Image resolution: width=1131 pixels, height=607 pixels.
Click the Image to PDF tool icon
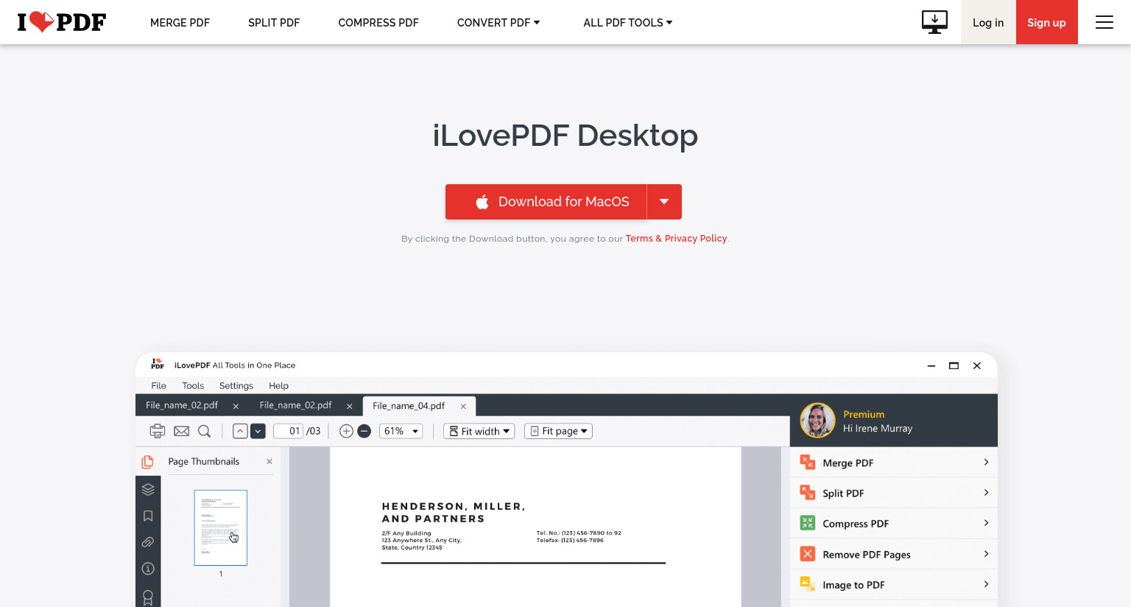pyautogui.click(x=808, y=584)
